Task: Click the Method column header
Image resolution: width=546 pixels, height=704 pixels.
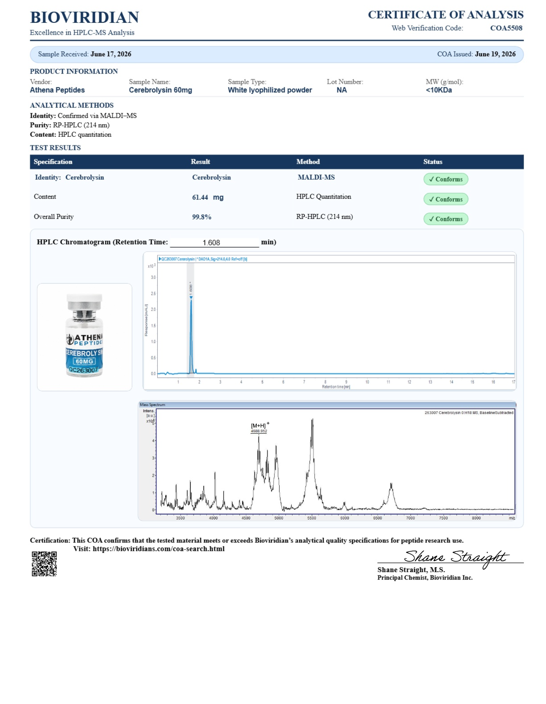Action: (x=308, y=162)
